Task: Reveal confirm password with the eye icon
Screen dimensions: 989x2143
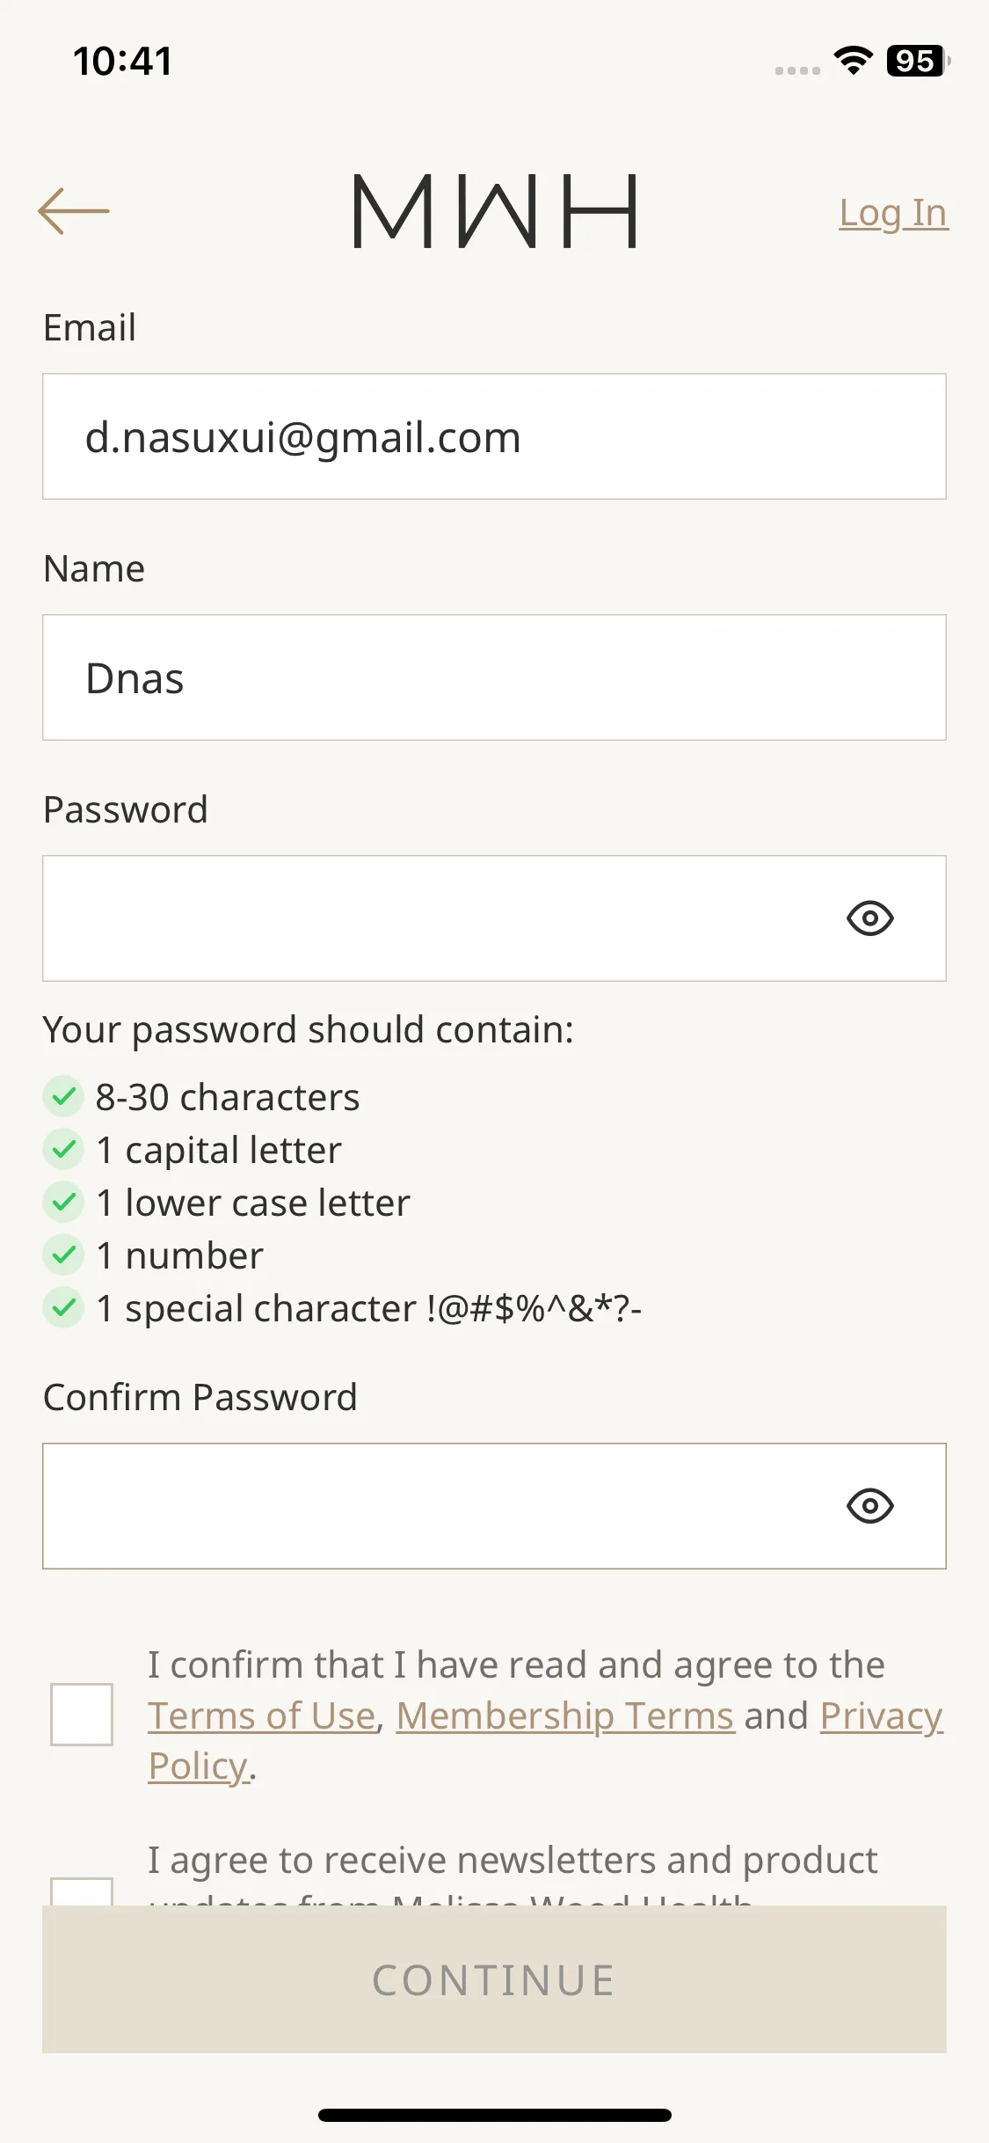Action: coord(870,1506)
